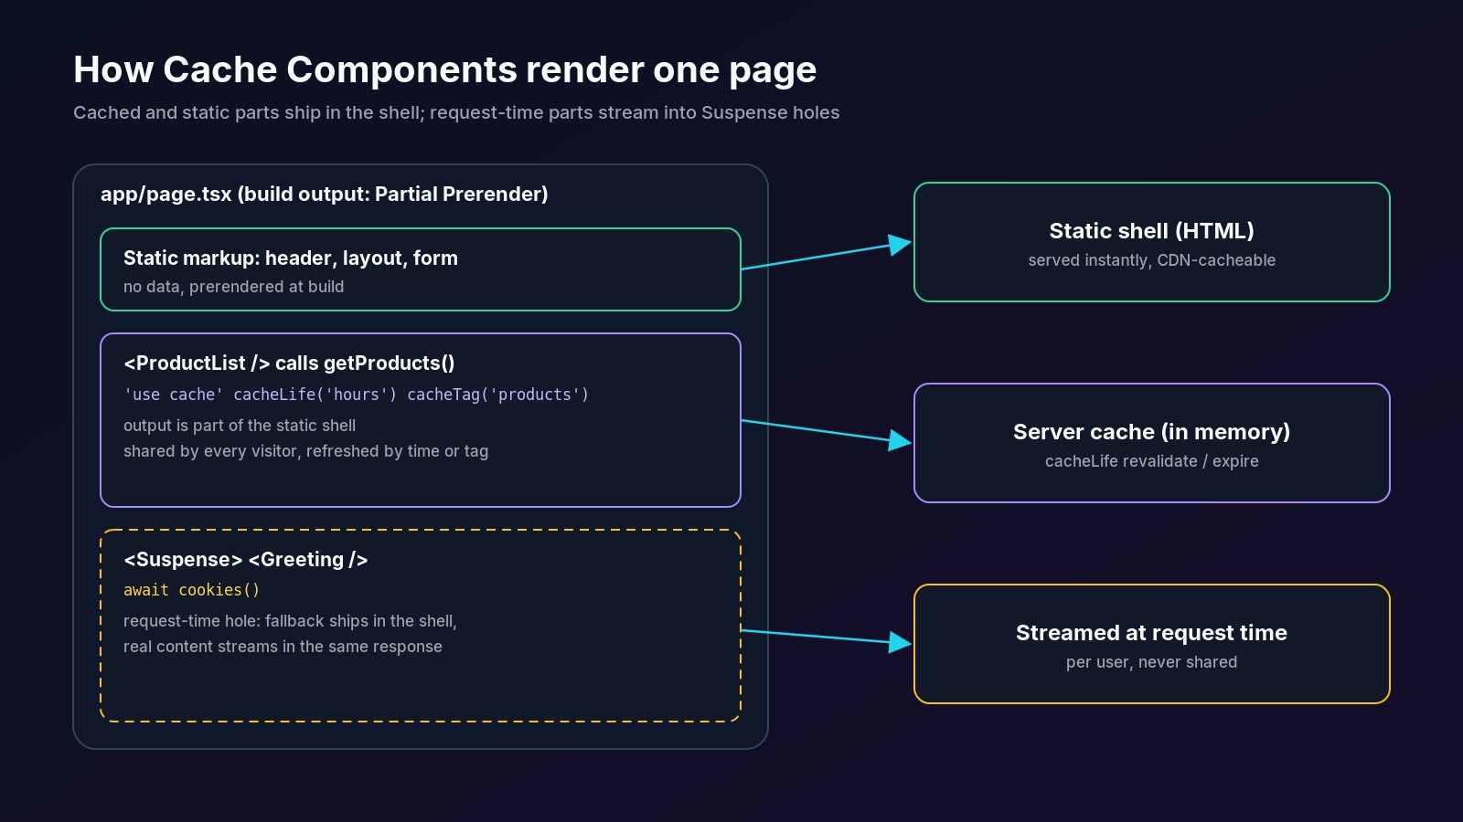The image size is (1463, 822).
Task: Click 'real content streams in the same response'
Action: [x=283, y=647]
